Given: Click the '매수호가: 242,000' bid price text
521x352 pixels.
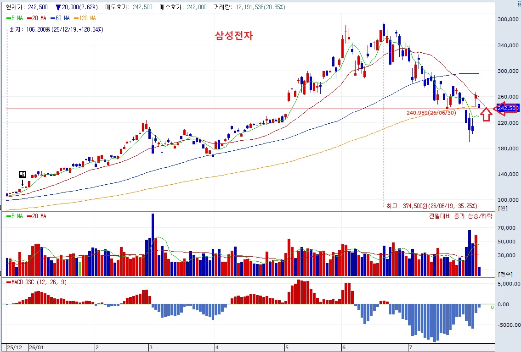Looking at the screenshot, I should coord(183,7).
